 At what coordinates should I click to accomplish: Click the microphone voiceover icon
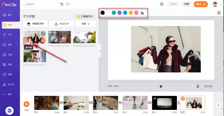(198, 86)
